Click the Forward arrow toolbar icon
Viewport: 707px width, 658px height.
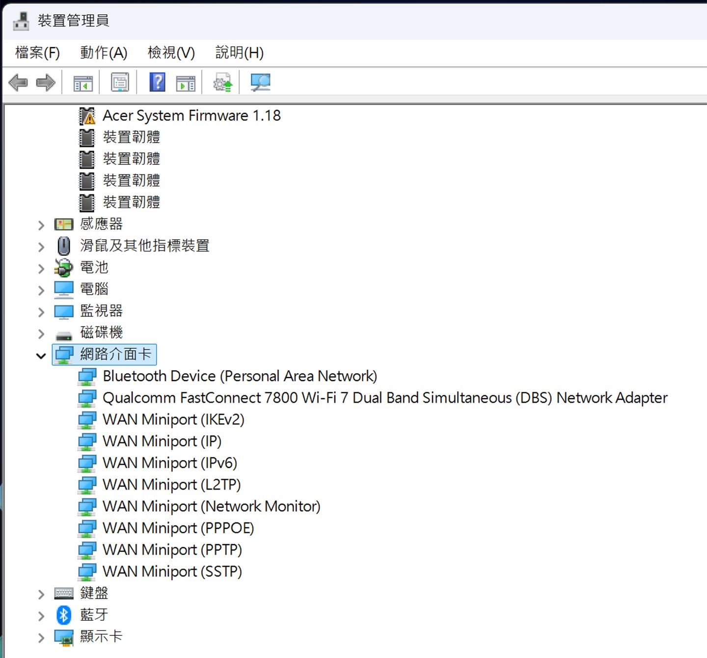click(x=46, y=82)
